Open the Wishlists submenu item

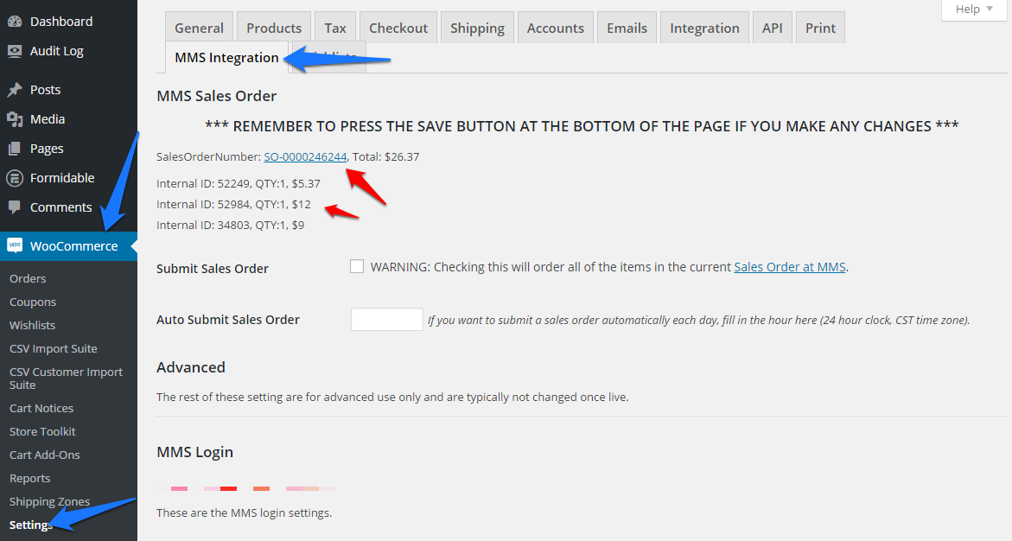(x=32, y=325)
